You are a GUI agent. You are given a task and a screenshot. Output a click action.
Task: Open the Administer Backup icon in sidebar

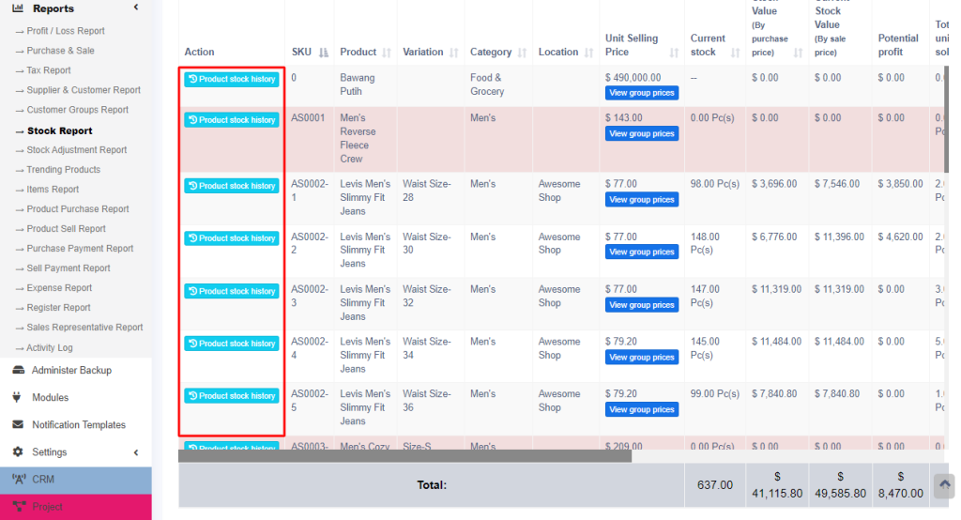(x=18, y=370)
